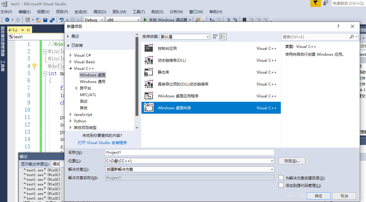The image size is (366, 202).
Task: Open the 帮助(H) menu
Action: [x=216, y=12]
